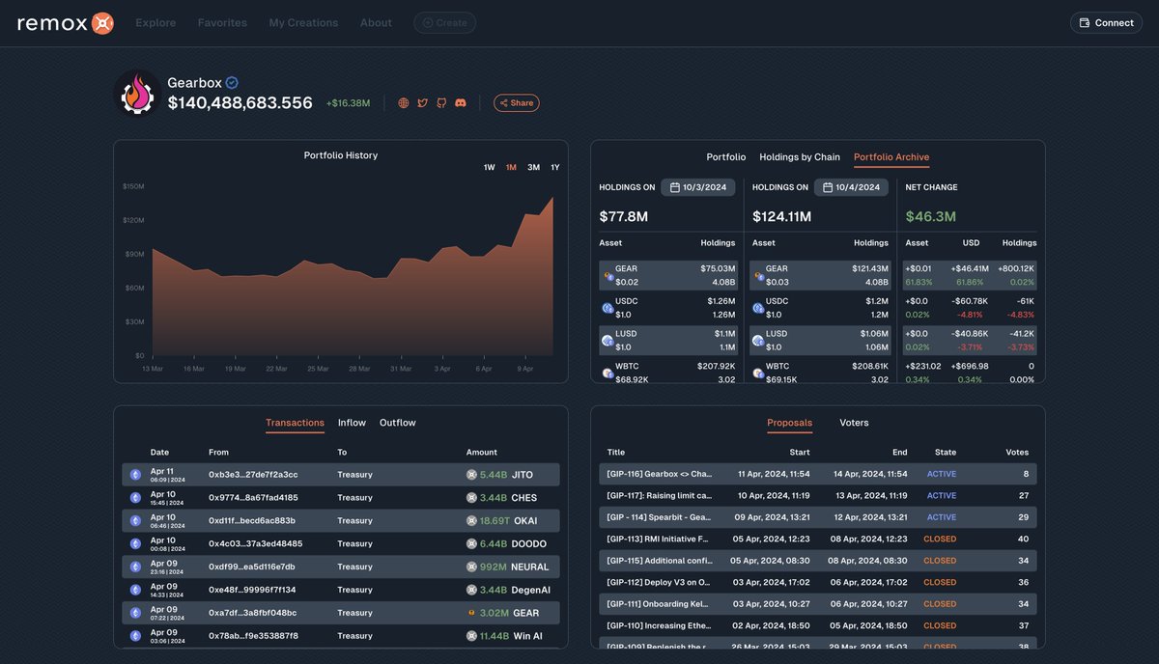This screenshot has width=1159, height=664.
Task: Click ACTIVE state of GIP-116 proposal
Action: [942, 474]
